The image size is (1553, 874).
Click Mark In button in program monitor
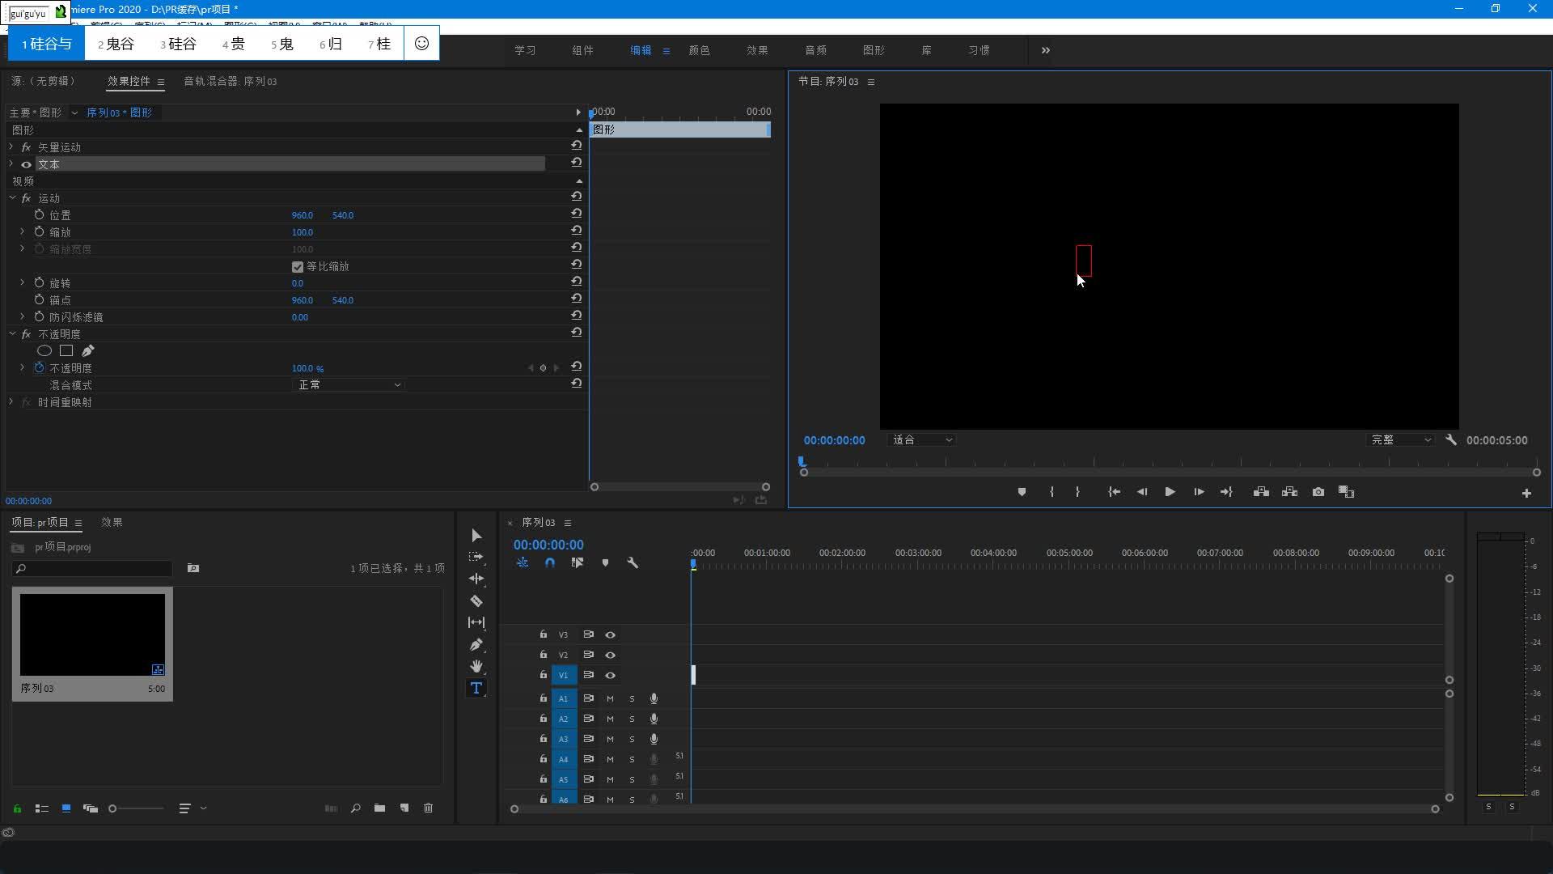pos(1052,492)
